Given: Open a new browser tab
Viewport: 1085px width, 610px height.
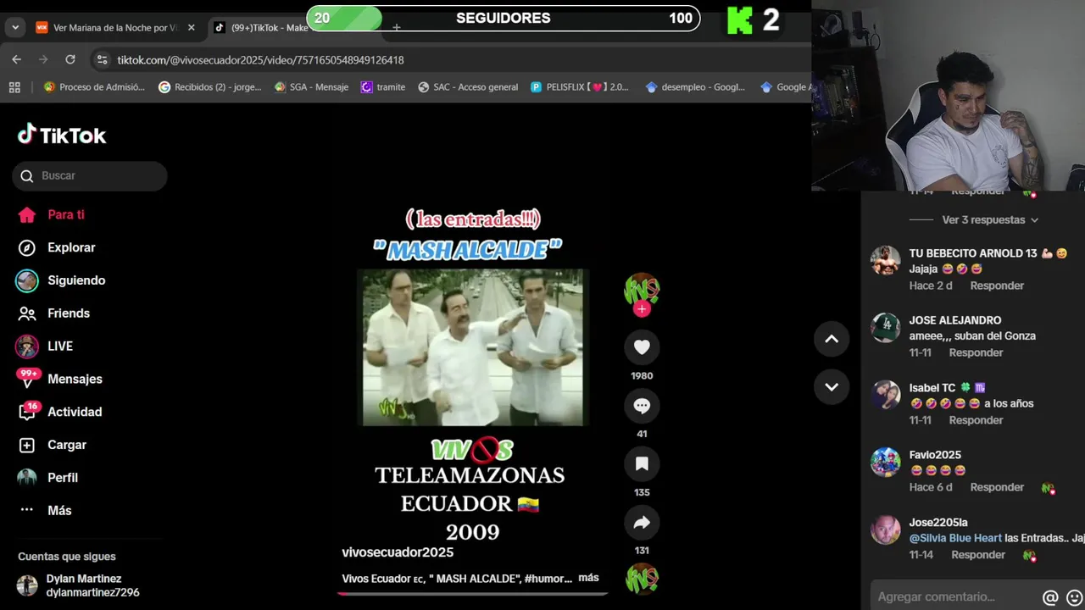Looking at the screenshot, I should coord(396,27).
